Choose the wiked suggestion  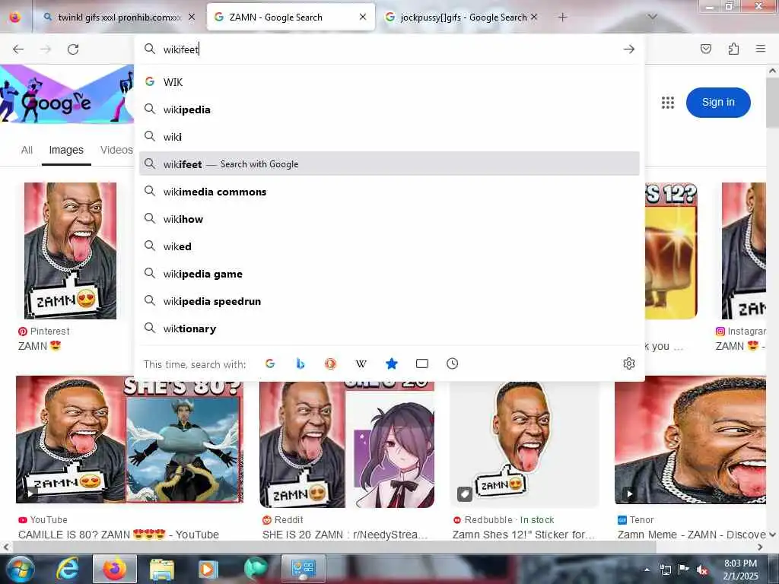389,246
